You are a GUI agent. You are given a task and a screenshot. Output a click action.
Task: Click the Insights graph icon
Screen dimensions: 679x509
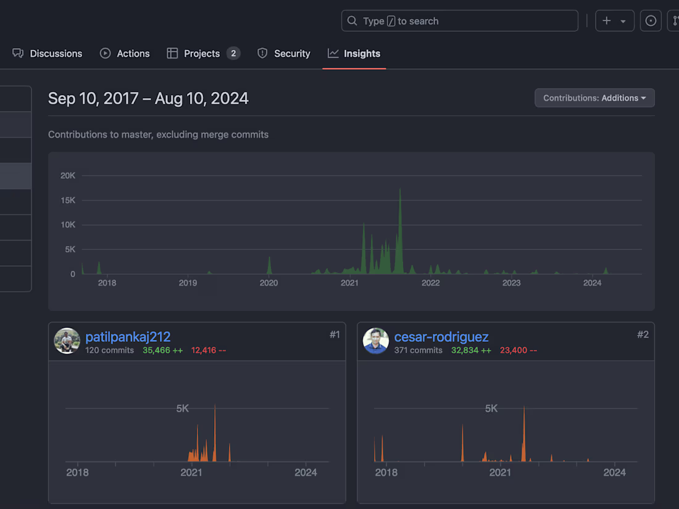(334, 53)
